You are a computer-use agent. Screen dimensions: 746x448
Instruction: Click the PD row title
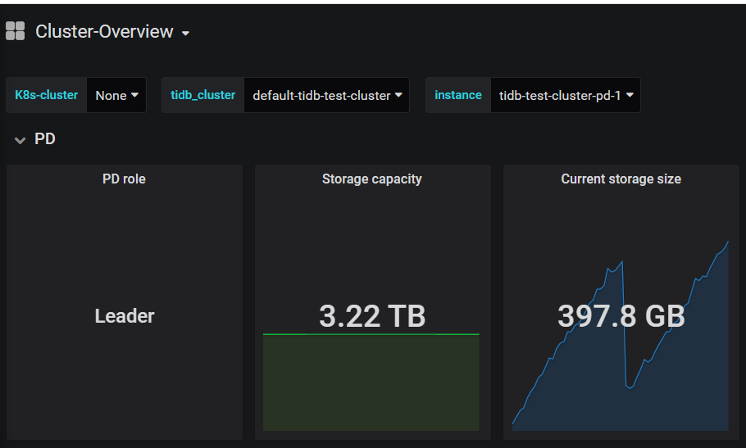(45, 138)
